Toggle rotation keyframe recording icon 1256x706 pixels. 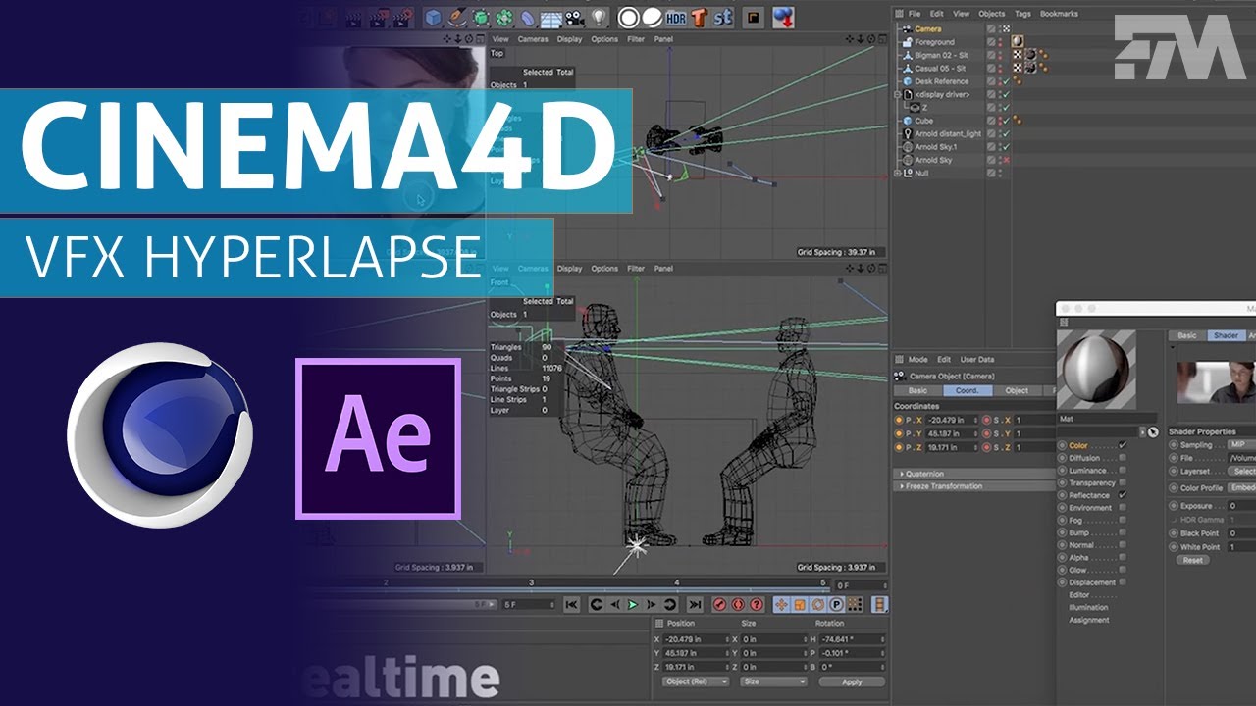817,604
